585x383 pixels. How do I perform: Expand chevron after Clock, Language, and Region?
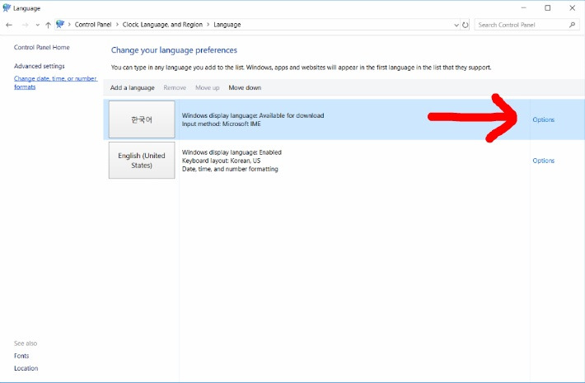(x=208, y=25)
